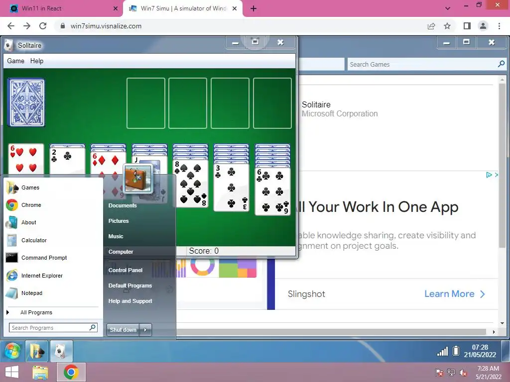Expand All Programs in the Start menu
This screenshot has width=510, height=382.
[36, 312]
